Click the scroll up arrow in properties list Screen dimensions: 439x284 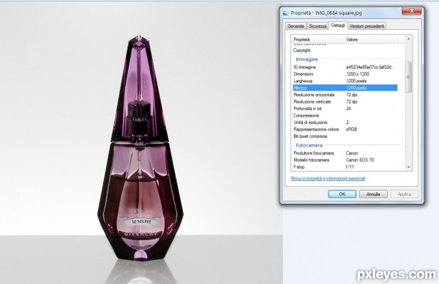pyautogui.click(x=408, y=39)
